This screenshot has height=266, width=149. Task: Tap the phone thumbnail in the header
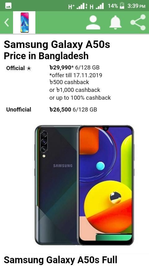(24, 22)
